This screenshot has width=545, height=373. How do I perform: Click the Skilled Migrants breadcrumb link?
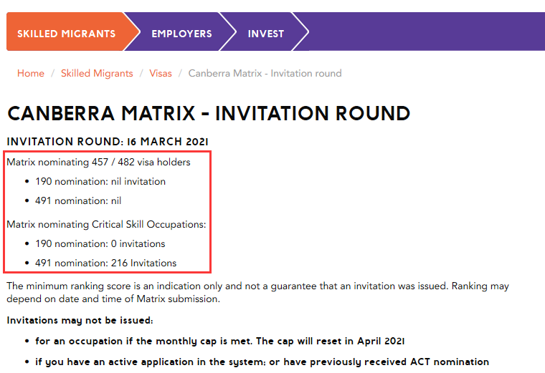(97, 73)
